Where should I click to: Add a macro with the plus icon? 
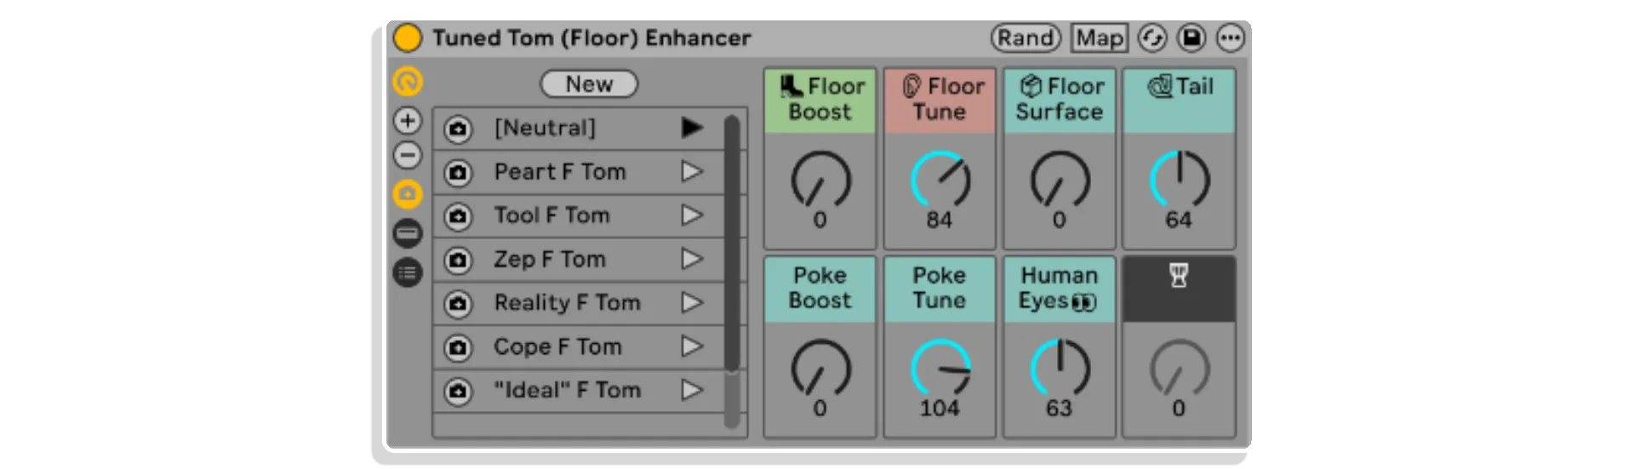(408, 121)
